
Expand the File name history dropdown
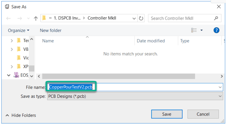tap(220, 87)
